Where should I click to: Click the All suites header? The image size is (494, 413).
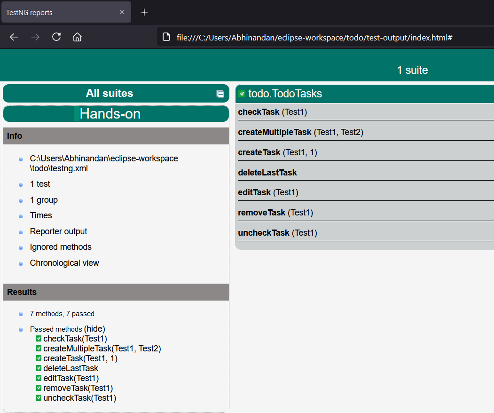[116, 93]
